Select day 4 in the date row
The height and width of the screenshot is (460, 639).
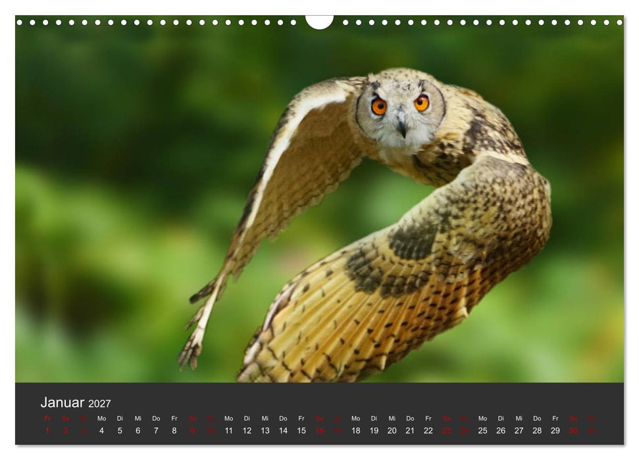[x=101, y=430]
